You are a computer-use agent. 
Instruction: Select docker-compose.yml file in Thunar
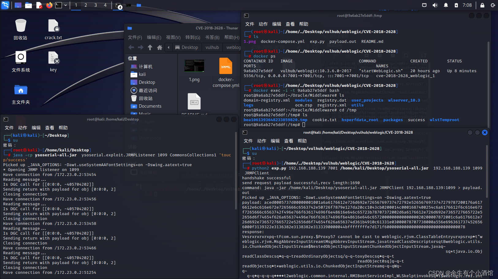(x=226, y=73)
